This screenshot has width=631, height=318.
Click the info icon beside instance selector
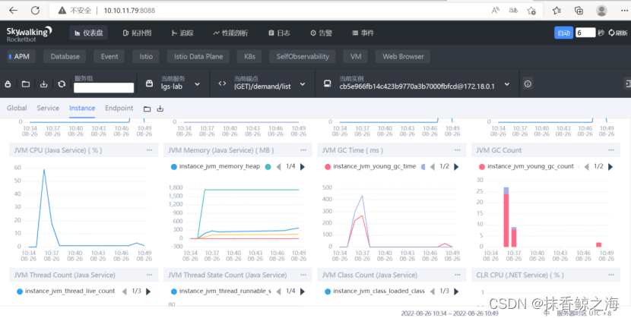[x=528, y=83]
